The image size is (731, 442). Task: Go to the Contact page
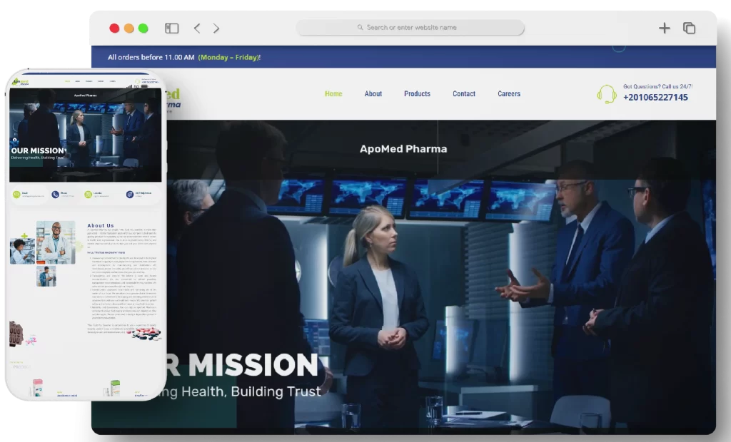pyautogui.click(x=463, y=94)
